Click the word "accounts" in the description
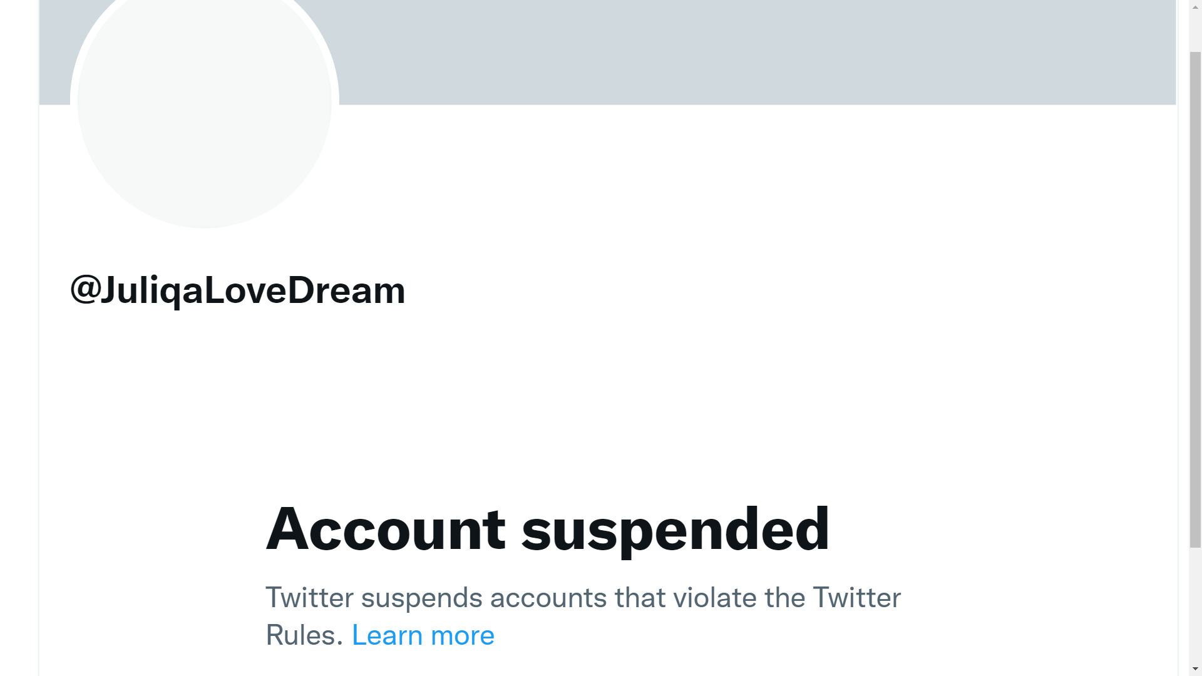The height and width of the screenshot is (676, 1202). [548, 598]
